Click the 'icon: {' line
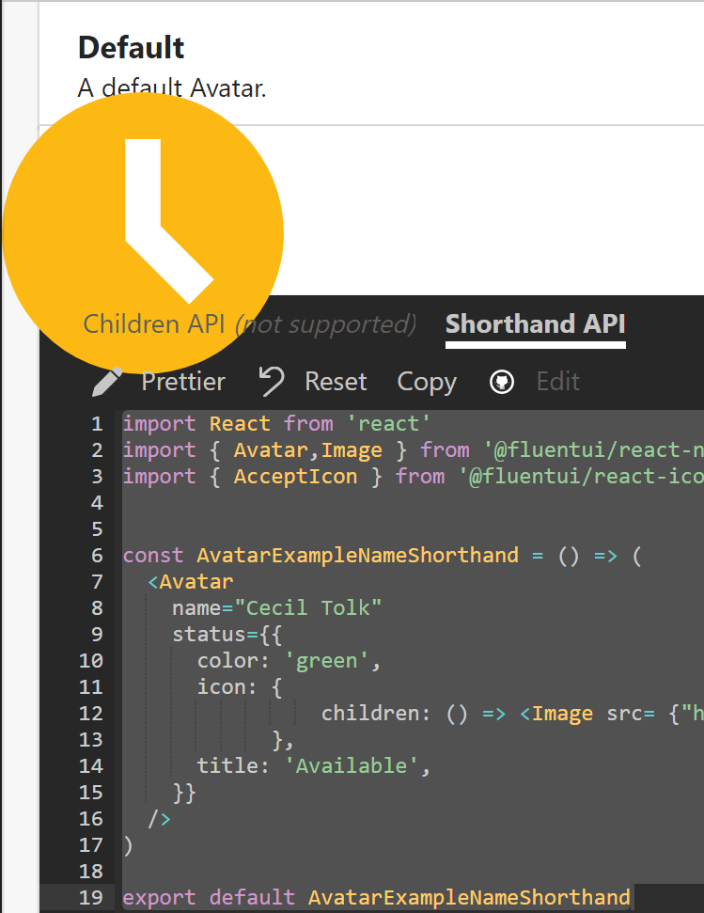Viewport: 704px width, 913px height. point(240,687)
